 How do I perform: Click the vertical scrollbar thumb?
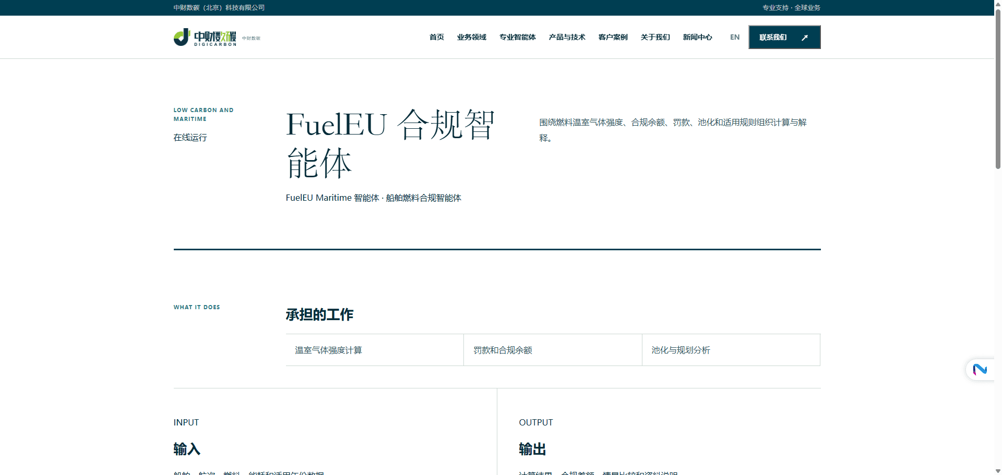(x=998, y=89)
